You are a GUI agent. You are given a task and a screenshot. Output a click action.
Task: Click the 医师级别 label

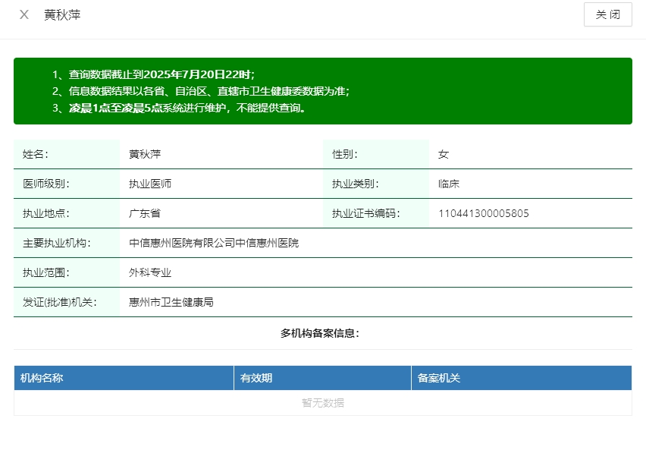pyautogui.click(x=46, y=184)
